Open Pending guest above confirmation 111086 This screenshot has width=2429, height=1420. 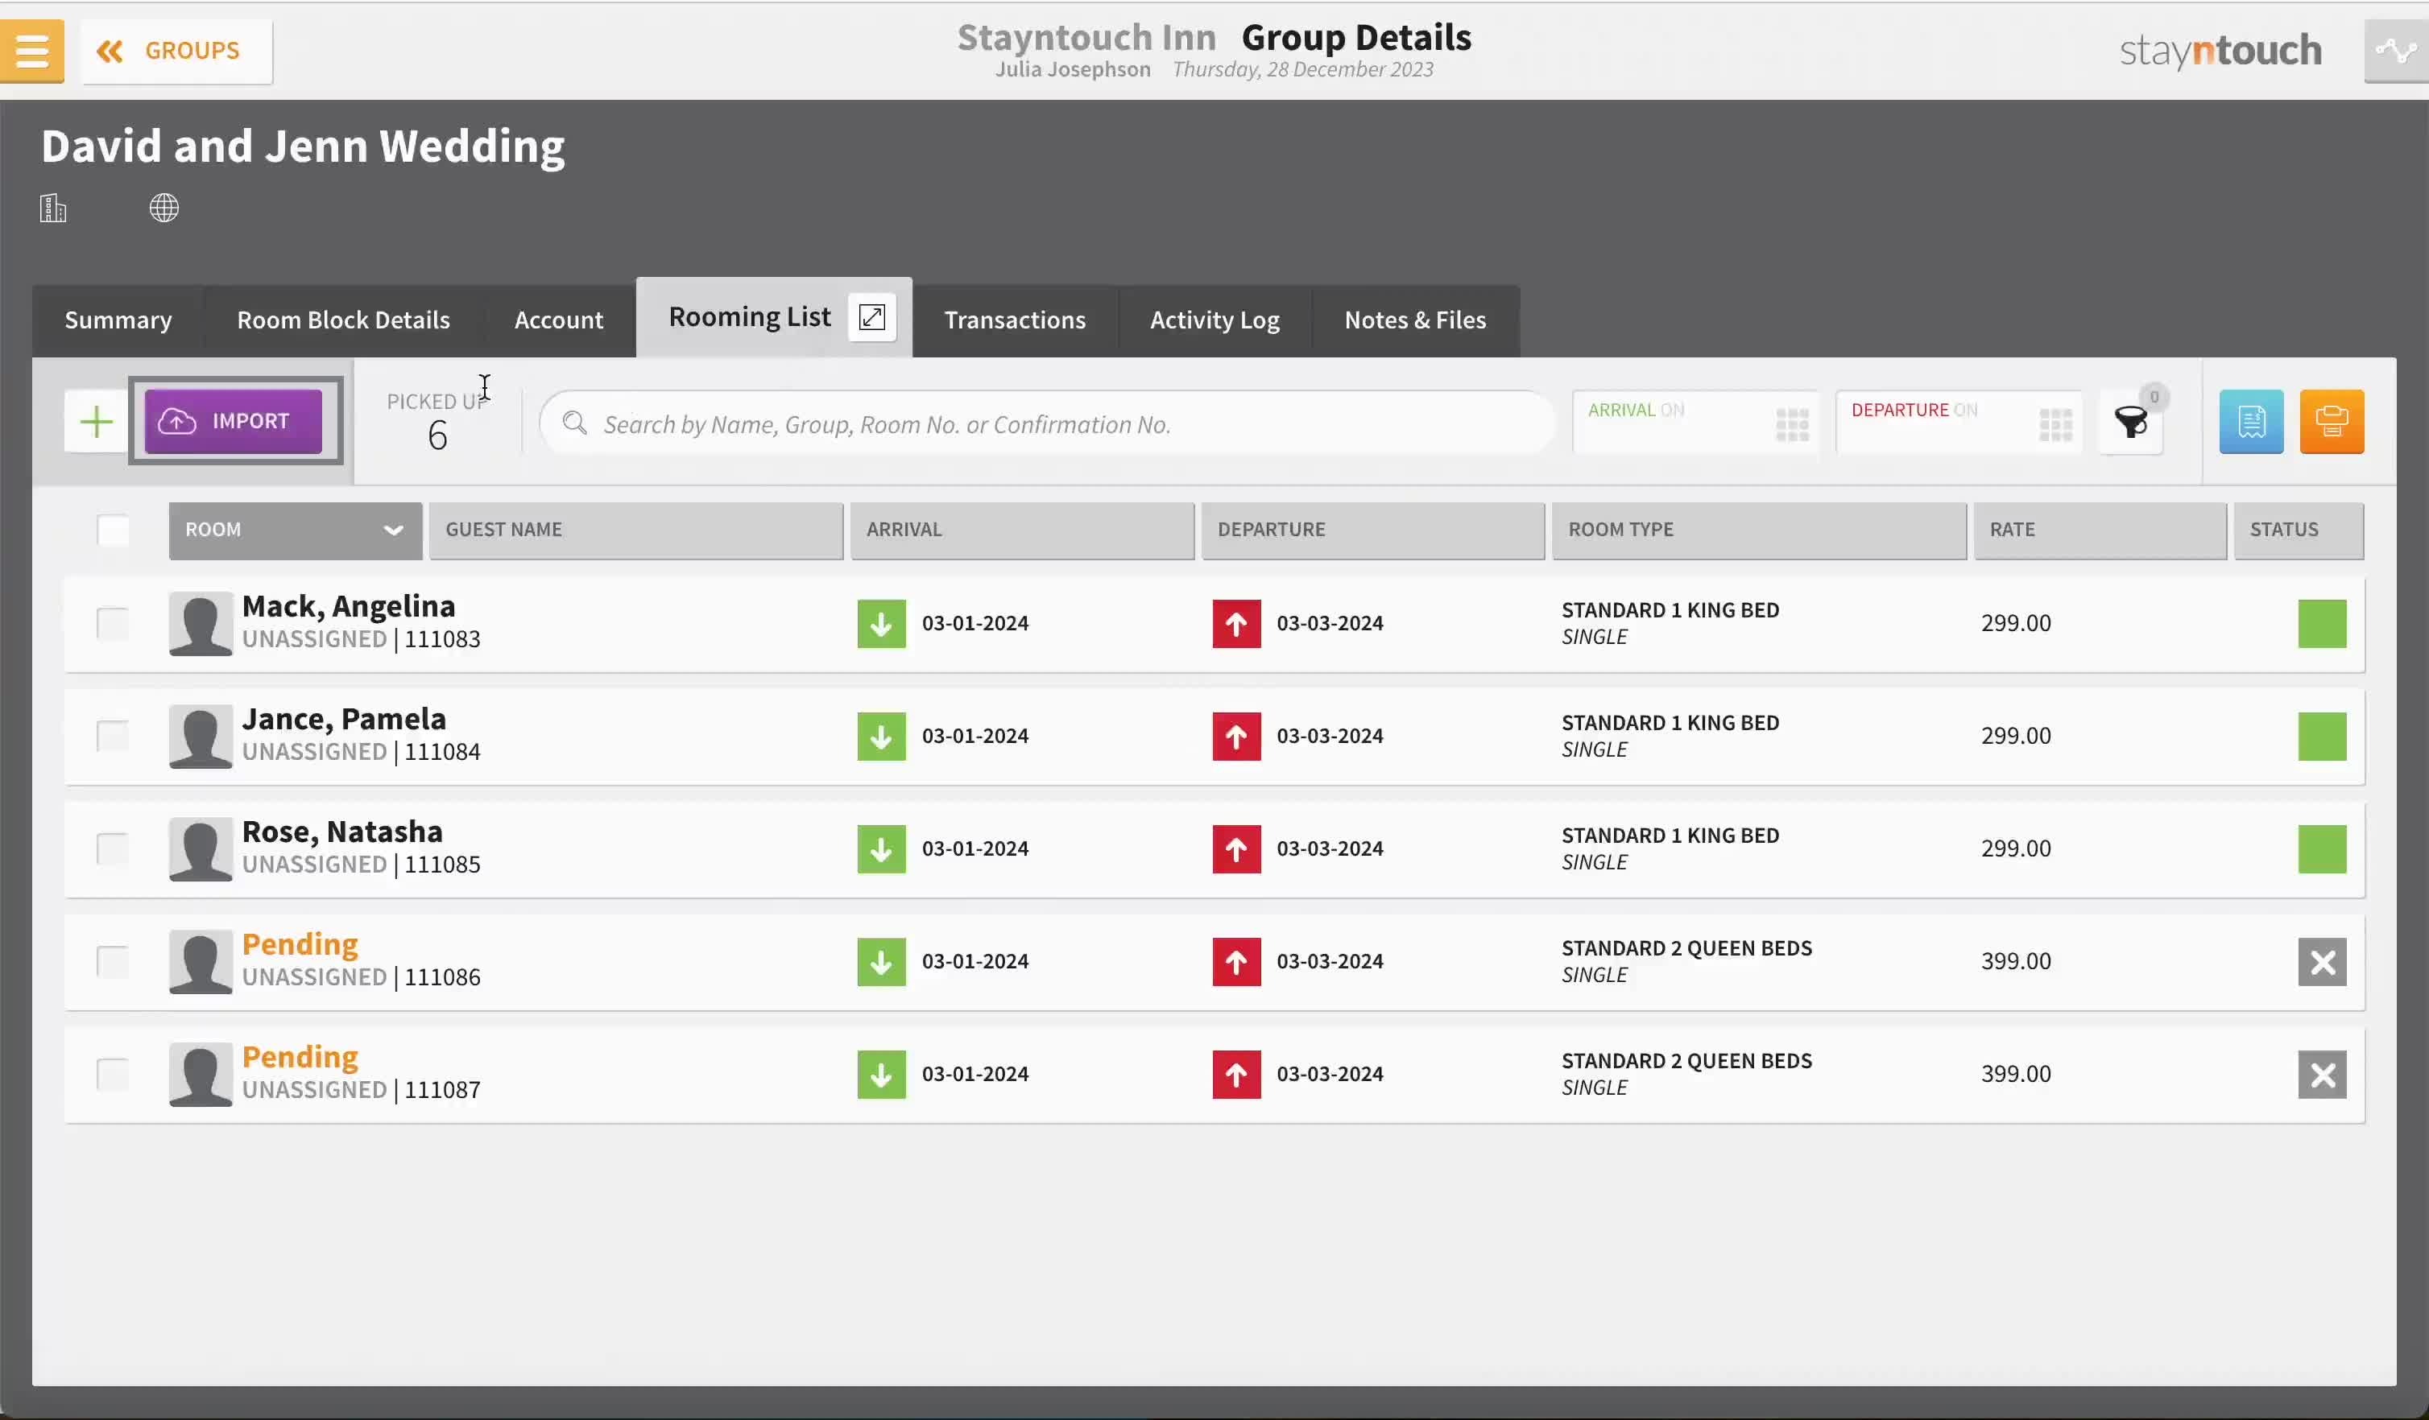pyautogui.click(x=300, y=944)
